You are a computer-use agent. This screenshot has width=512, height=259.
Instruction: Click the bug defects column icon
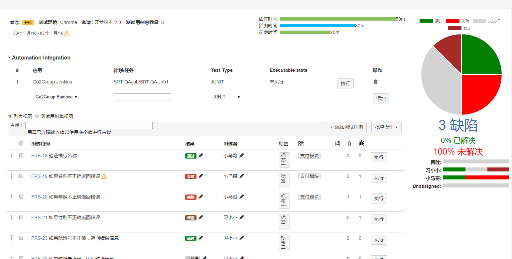pos(361,143)
